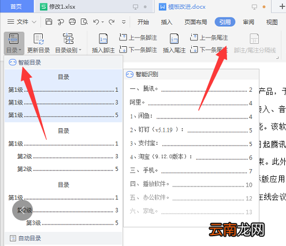Select the 三、手机 entry
This screenshot has width=286, height=246.
point(191,171)
